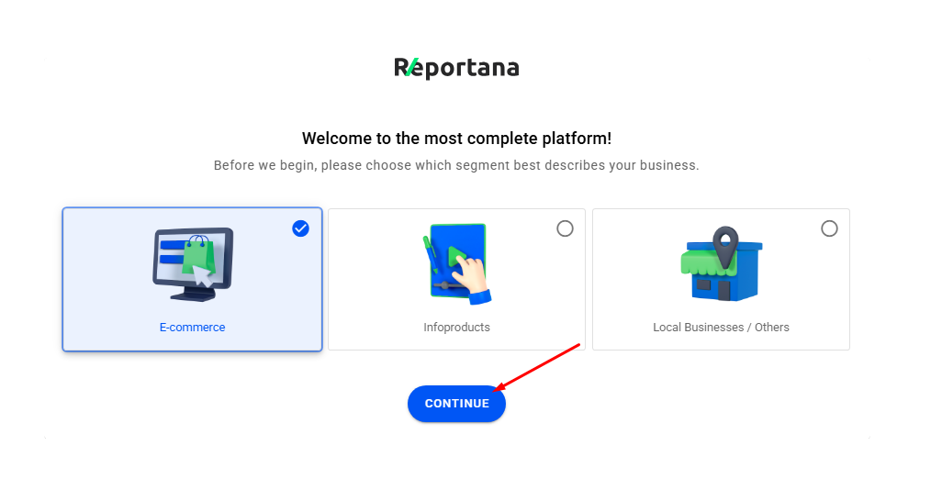Click the E-commerce text label
Image resolution: width=942 pixels, height=501 pixels.
pyautogui.click(x=192, y=328)
